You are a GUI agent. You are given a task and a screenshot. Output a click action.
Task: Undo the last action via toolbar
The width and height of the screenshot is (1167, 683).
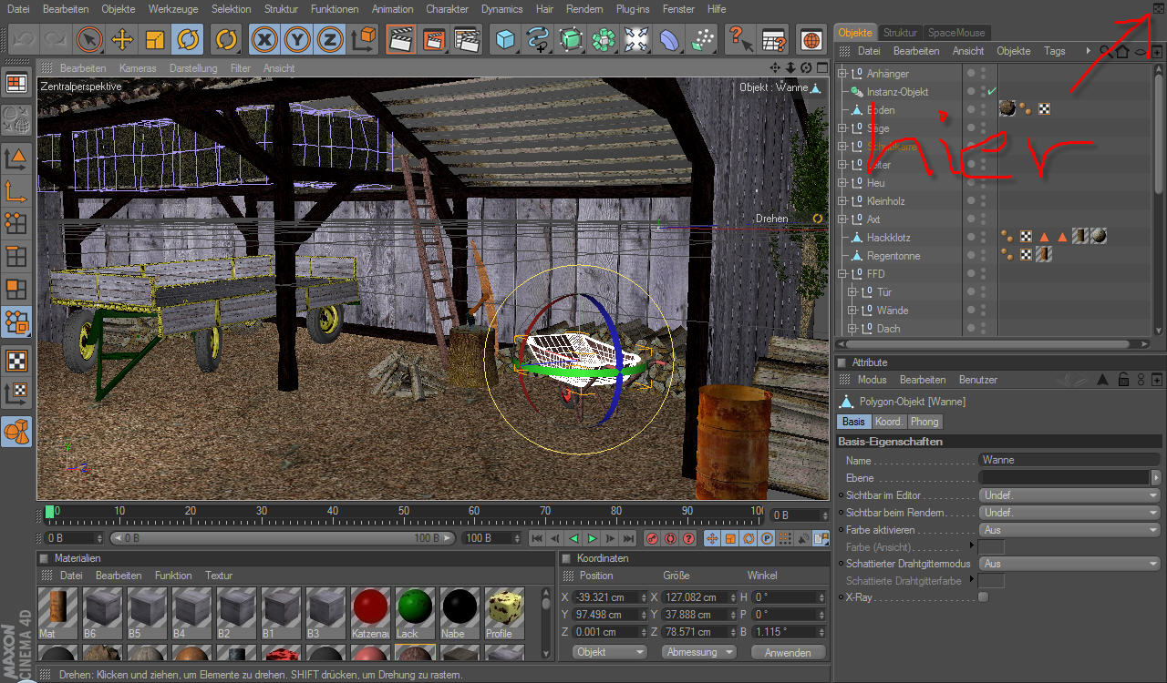[x=24, y=40]
